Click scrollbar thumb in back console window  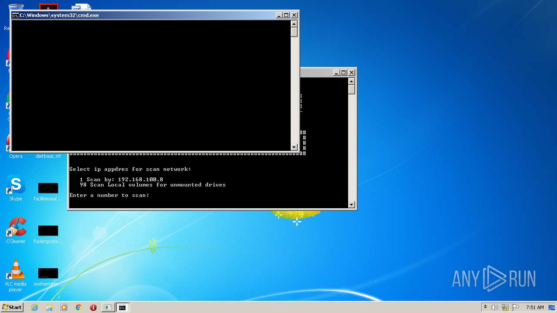coord(352,90)
